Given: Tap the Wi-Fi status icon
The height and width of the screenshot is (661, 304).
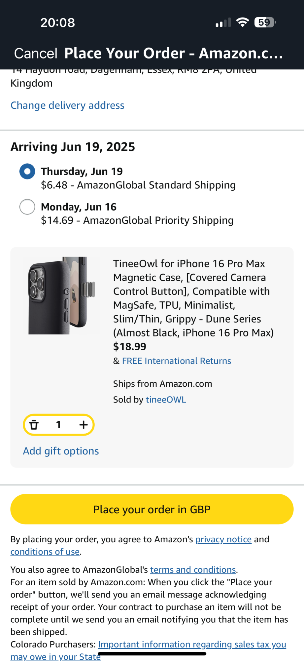Looking at the screenshot, I should [x=243, y=22].
